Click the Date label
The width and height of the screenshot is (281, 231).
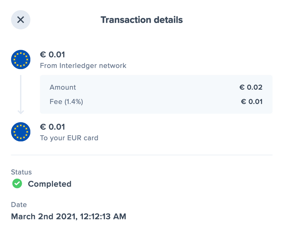coord(19,205)
